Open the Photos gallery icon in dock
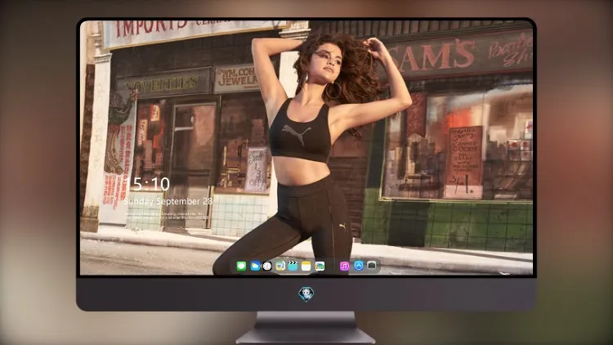The width and height of the screenshot is (613, 345). (320, 267)
